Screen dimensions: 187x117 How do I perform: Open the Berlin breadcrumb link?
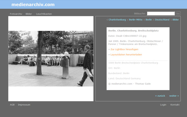pyautogui.click(x=149, y=20)
